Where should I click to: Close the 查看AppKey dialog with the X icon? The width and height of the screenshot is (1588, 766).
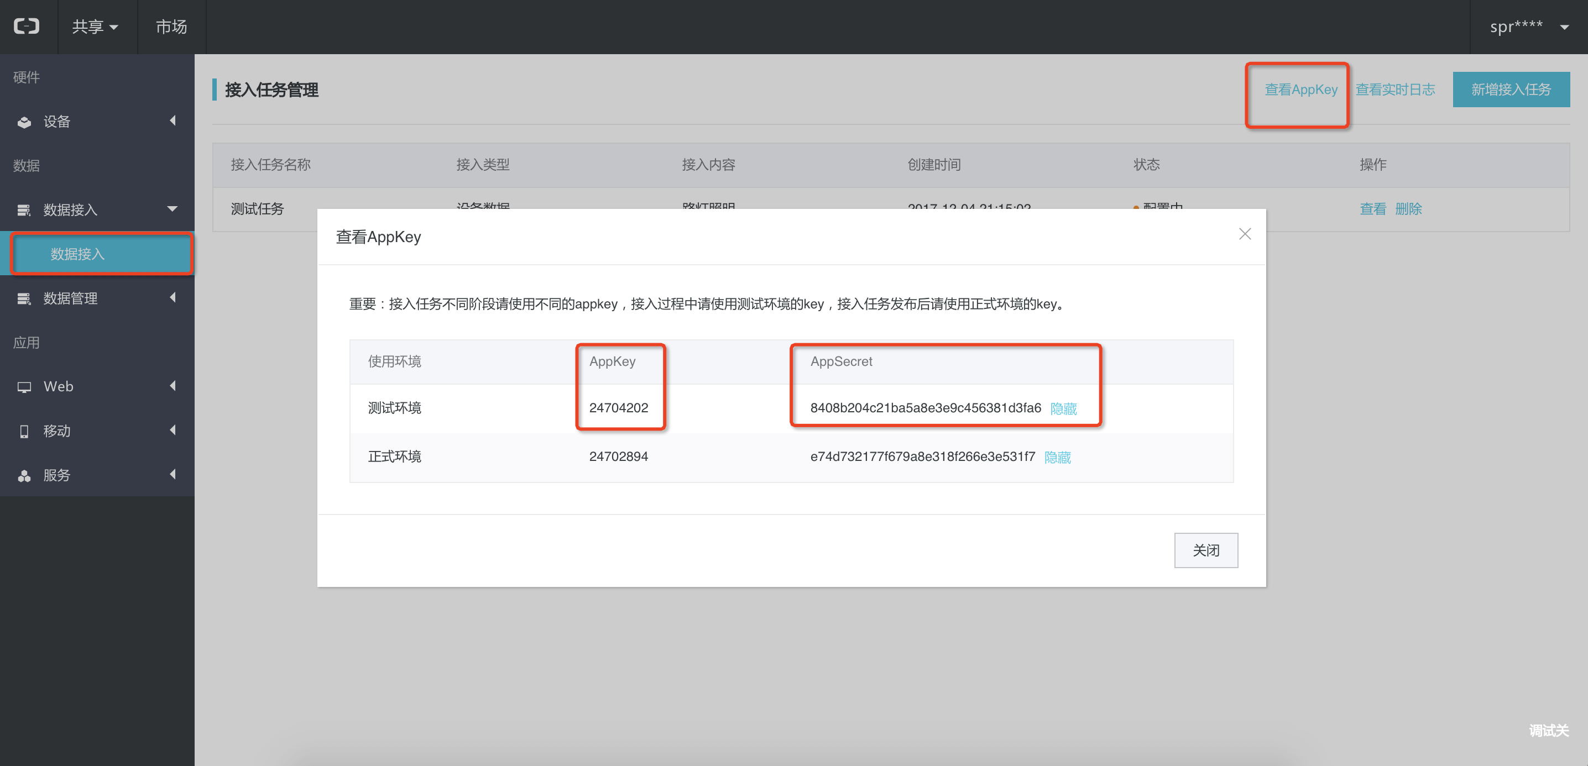click(1245, 234)
